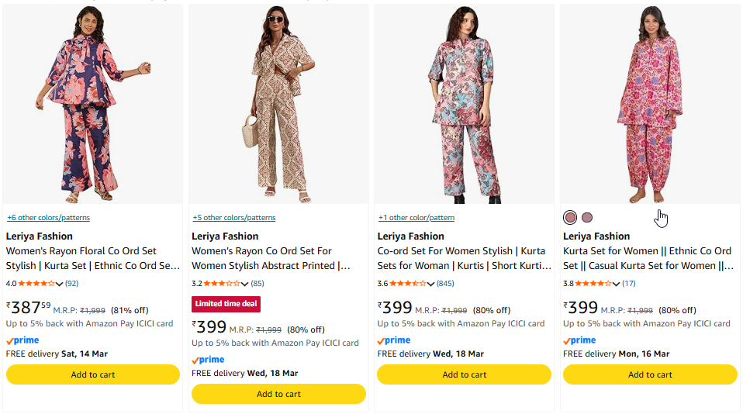This screenshot has height=414, width=743.
Task: Open the "+1 other color/pattern" link
Action: 416,218
